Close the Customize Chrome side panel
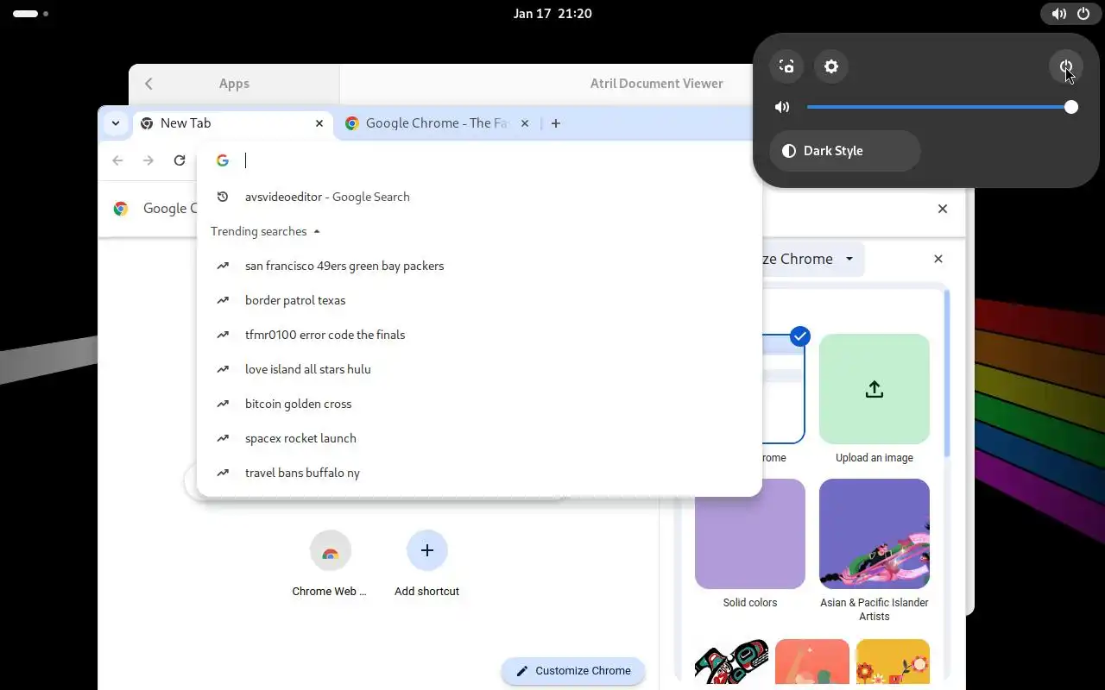Image resolution: width=1105 pixels, height=690 pixels. pyautogui.click(x=938, y=259)
